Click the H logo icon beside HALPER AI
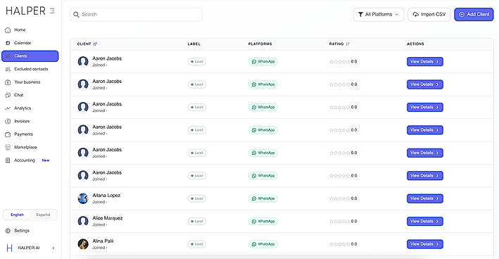The width and height of the screenshot is (499, 259). tap(10, 248)
